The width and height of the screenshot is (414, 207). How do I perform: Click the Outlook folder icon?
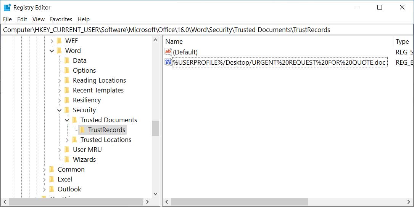tap(52, 189)
